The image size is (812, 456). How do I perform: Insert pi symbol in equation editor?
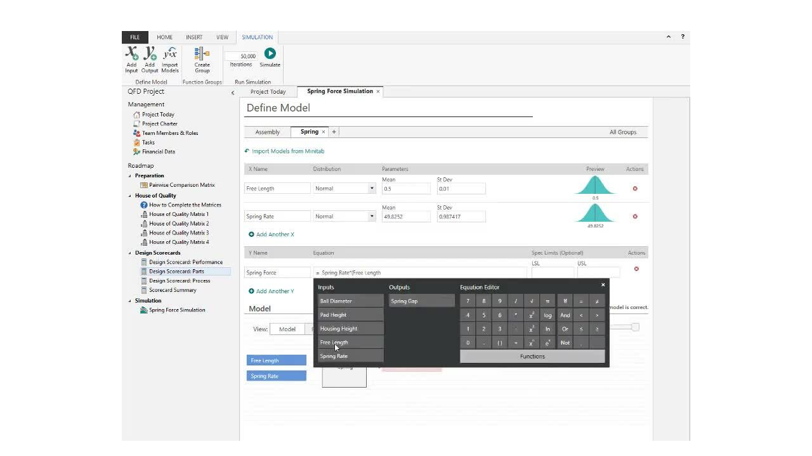tap(547, 301)
